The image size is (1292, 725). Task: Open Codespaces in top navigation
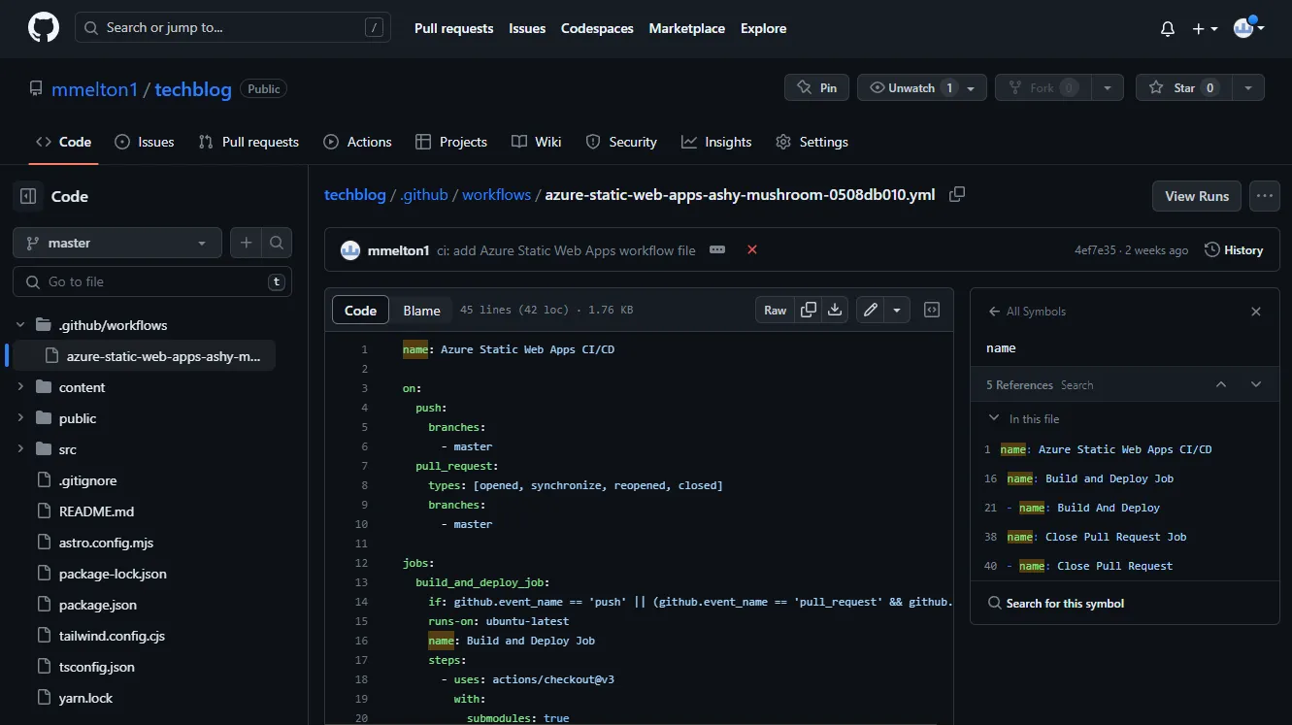(x=597, y=28)
